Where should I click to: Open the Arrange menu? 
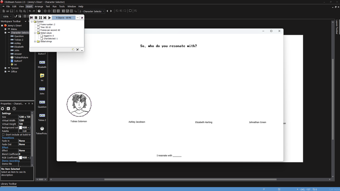click(x=39, y=6)
